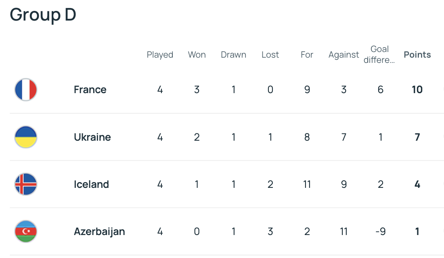Select the Azerbaijan team name

99,231
